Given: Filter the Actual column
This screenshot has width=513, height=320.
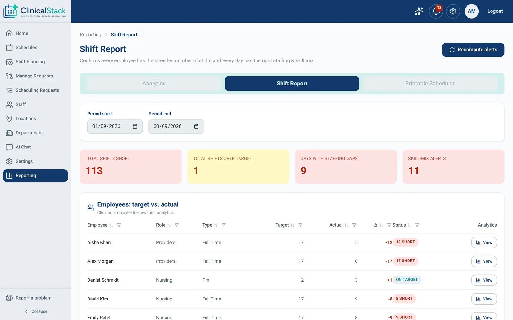Looking at the screenshot, I should [x=354, y=225].
